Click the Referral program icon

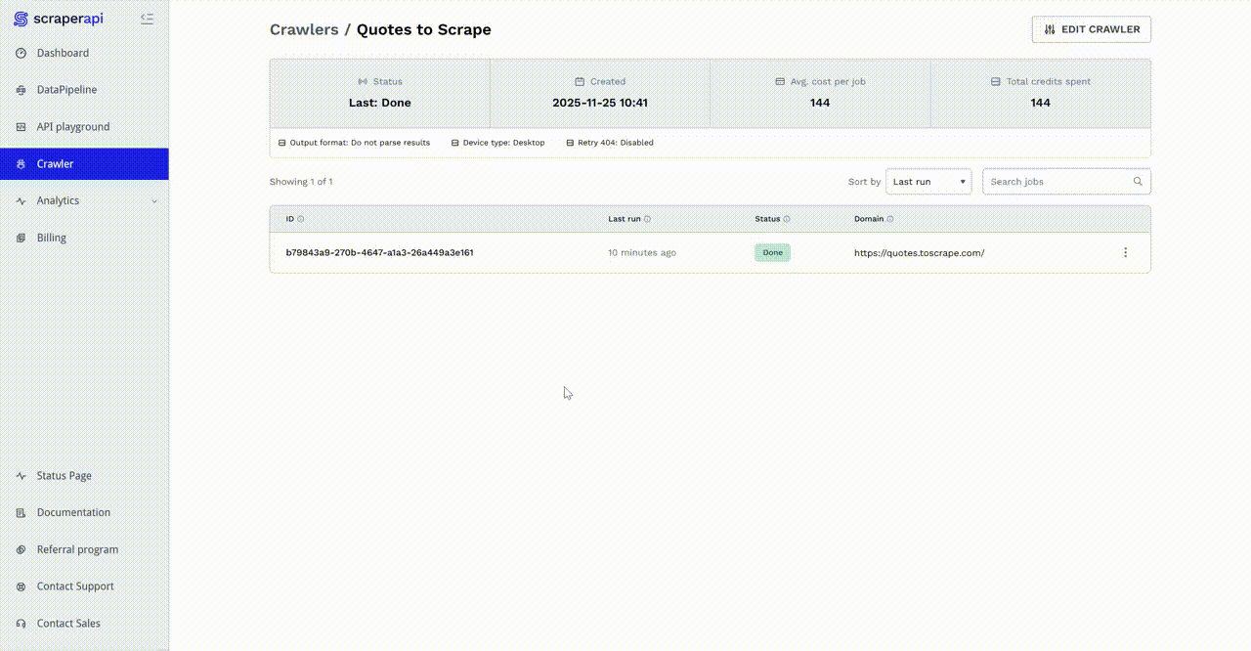click(x=22, y=549)
